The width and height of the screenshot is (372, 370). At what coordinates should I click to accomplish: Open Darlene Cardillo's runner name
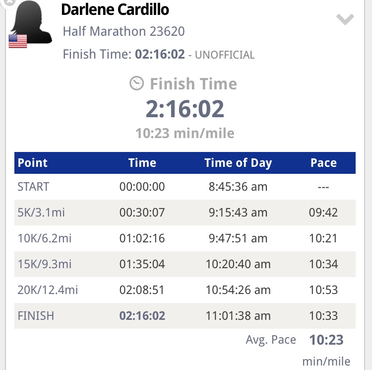115,9
